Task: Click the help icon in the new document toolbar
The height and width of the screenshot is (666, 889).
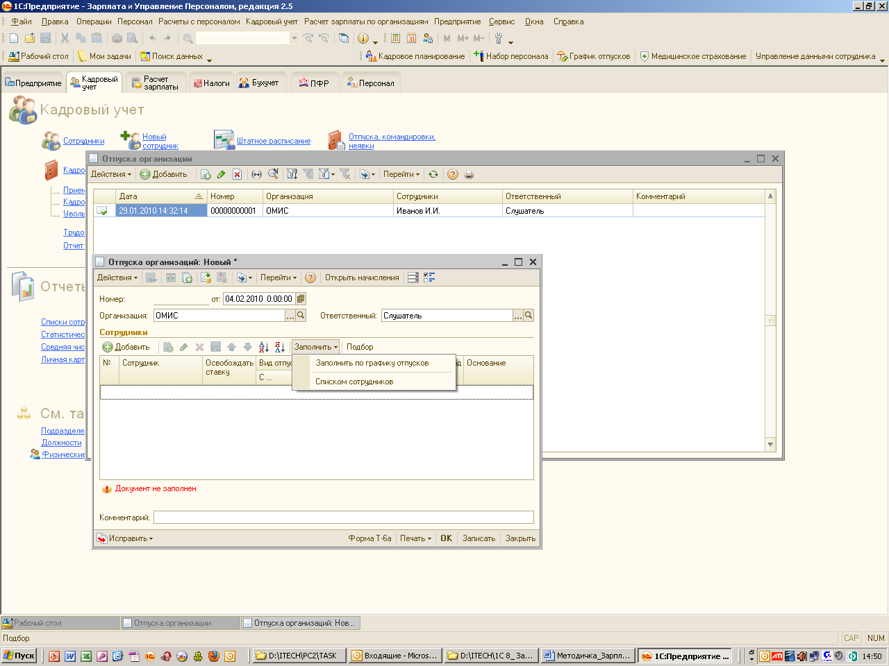Action: coord(310,277)
